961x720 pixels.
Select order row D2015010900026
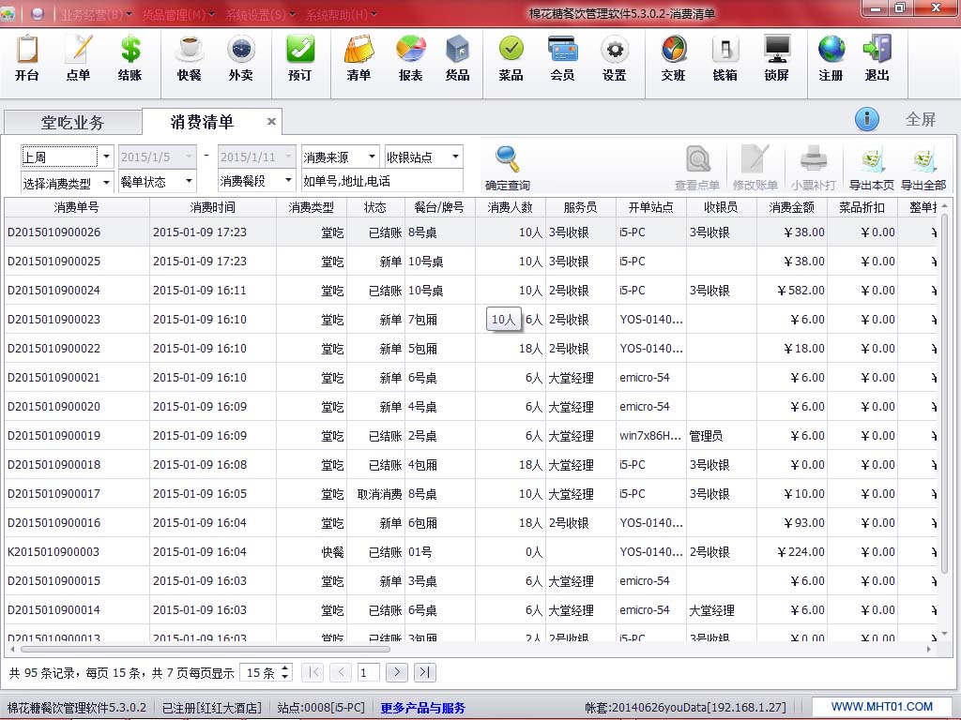(x=471, y=232)
